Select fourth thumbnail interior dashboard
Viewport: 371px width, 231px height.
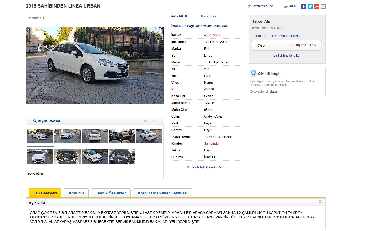point(122,136)
